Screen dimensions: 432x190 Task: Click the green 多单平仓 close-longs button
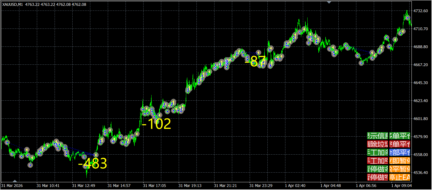(x=400, y=136)
